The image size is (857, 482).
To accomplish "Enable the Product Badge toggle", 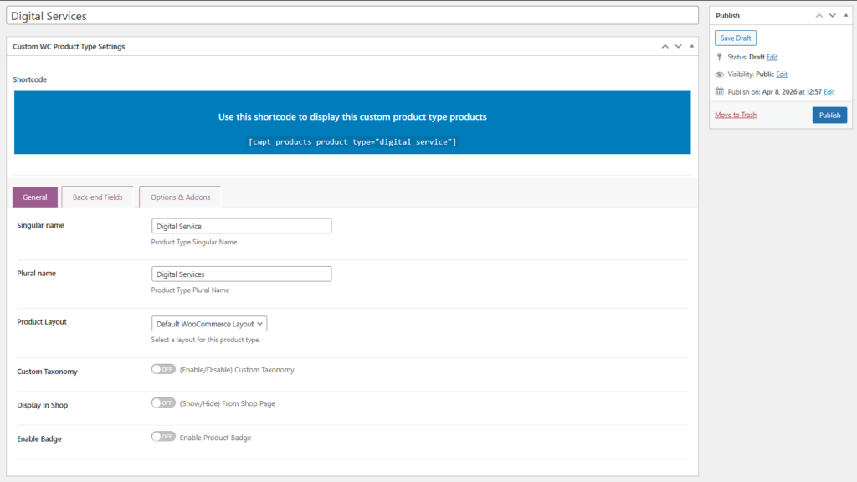I will [x=163, y=437].
